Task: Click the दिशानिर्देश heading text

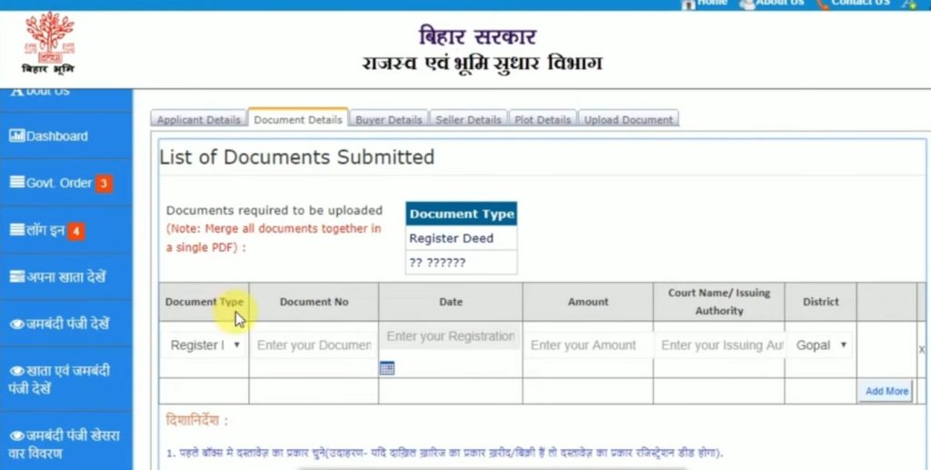Action: tap(196, 421)
